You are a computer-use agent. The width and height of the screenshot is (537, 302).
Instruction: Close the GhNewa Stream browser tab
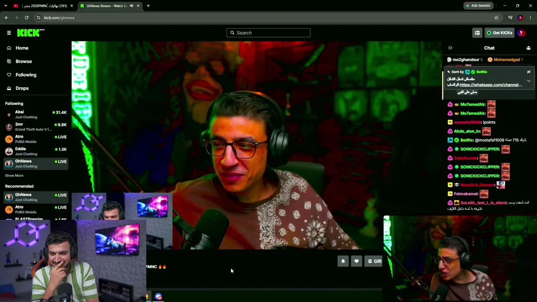138,6
